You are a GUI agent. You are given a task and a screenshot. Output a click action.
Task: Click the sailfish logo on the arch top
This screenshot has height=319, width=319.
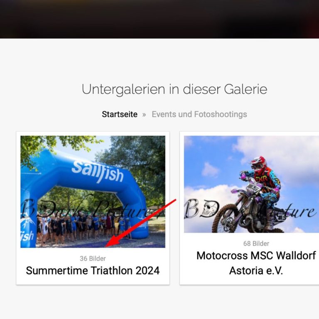click(x=98, y=172)
